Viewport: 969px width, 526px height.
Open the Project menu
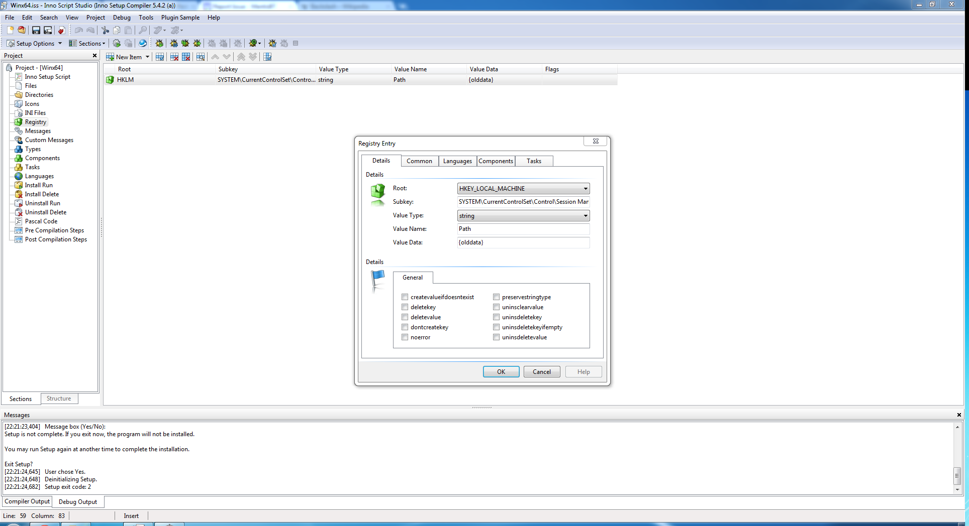click(95, 18)
